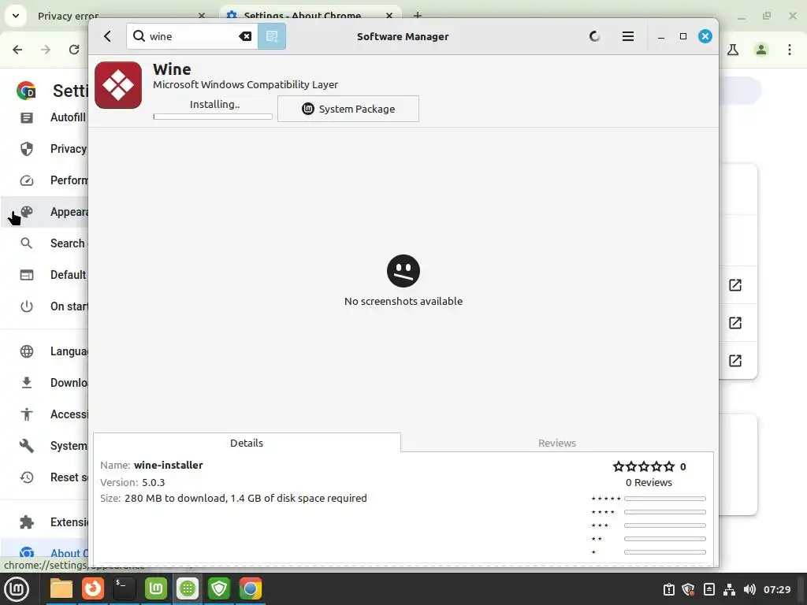
Task: Open clipboard tray icon
Action: pos(668,589)
